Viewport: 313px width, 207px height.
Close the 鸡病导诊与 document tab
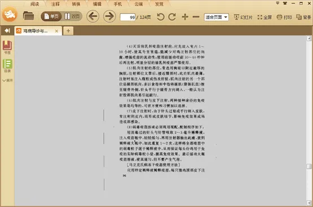pos(57,31)
